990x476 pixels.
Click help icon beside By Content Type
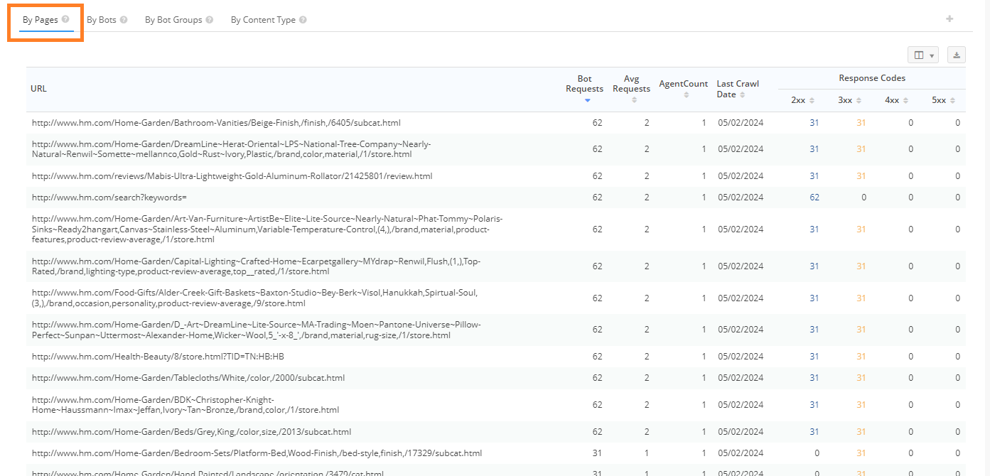(303, 20)
